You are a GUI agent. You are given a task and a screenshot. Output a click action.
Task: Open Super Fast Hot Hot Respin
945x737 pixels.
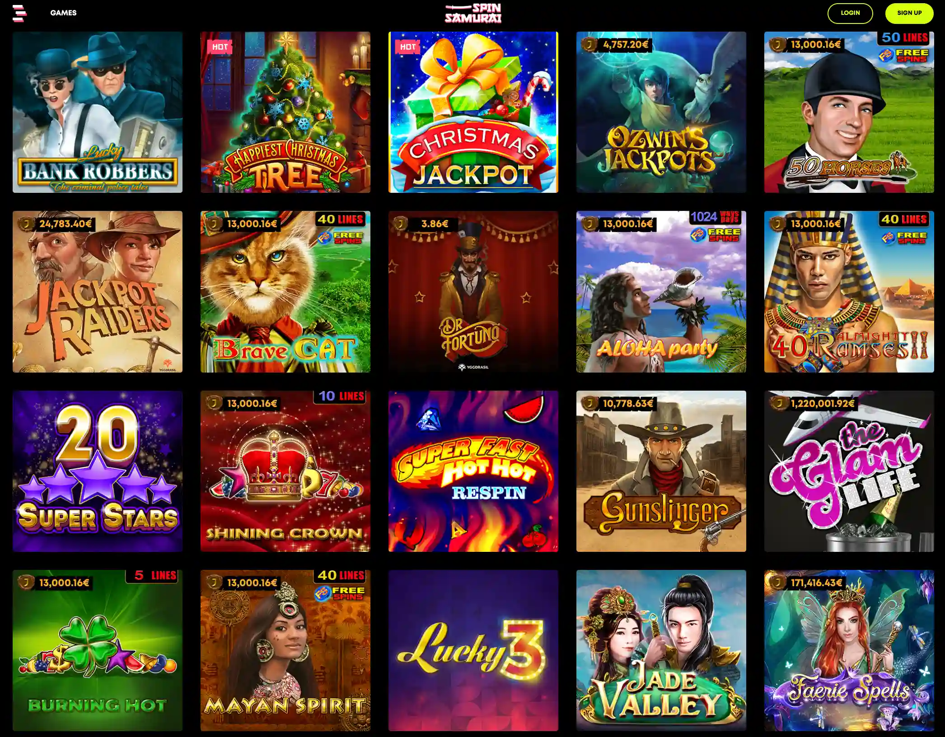(x=473, y=471)
